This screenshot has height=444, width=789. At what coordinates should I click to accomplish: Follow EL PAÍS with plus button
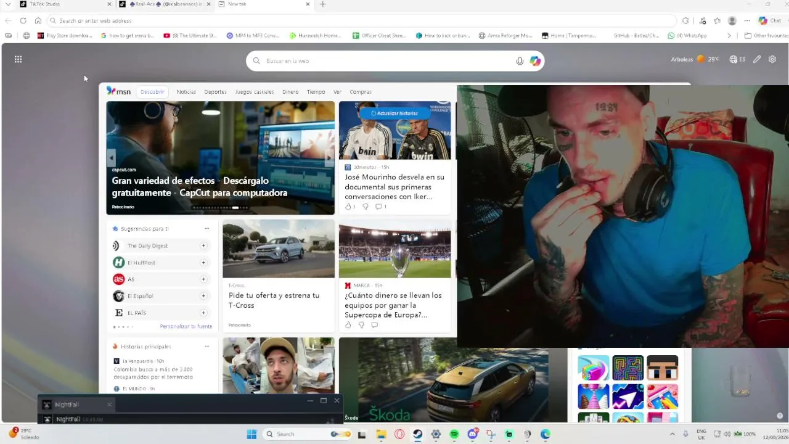tap(203, 313)
